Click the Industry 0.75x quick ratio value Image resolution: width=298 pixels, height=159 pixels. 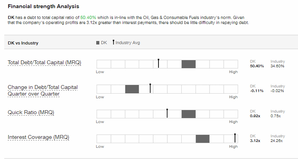[x=276, y=116]
